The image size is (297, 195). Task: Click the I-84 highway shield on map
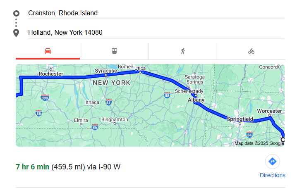click(249, 134)
